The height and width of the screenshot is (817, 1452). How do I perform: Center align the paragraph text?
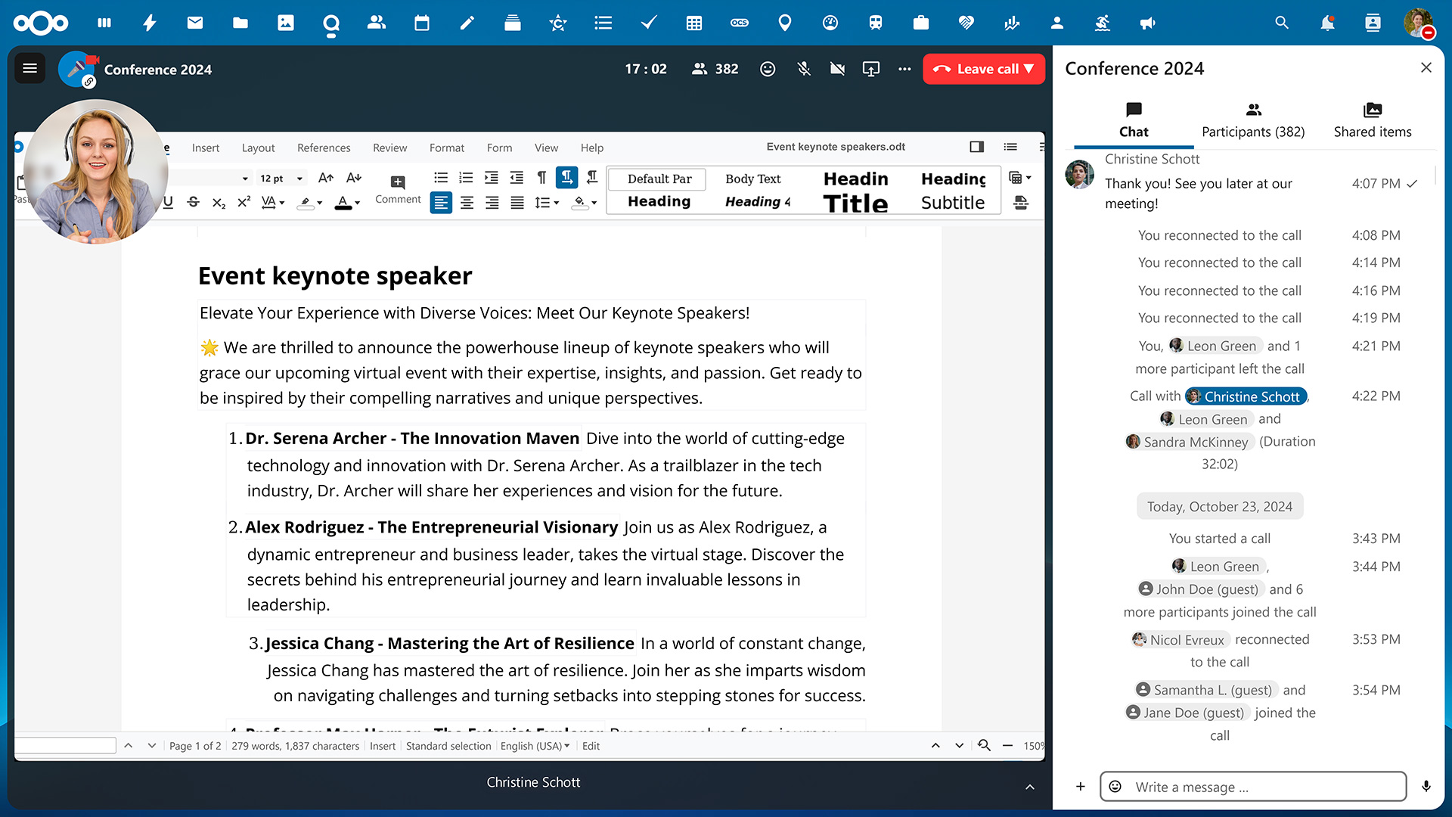coord(467,203)
